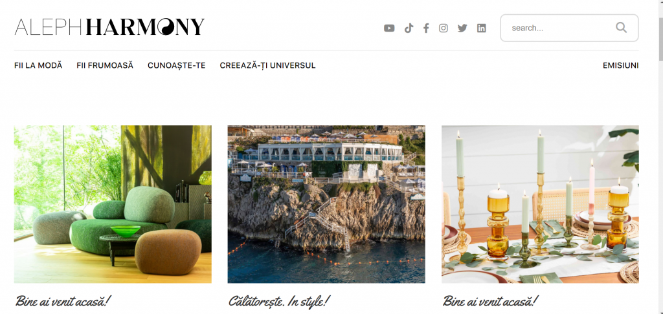Go to CREEAZĂ-ȚI UNIVERSUL section

pyautogui.click(x=267, y=65)
